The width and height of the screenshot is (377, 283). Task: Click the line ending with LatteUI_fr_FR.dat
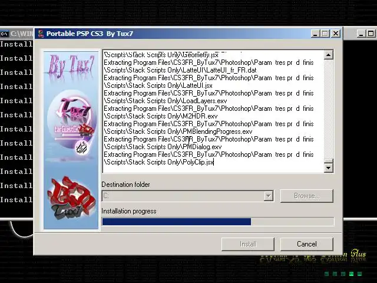[x=180, y=70]
